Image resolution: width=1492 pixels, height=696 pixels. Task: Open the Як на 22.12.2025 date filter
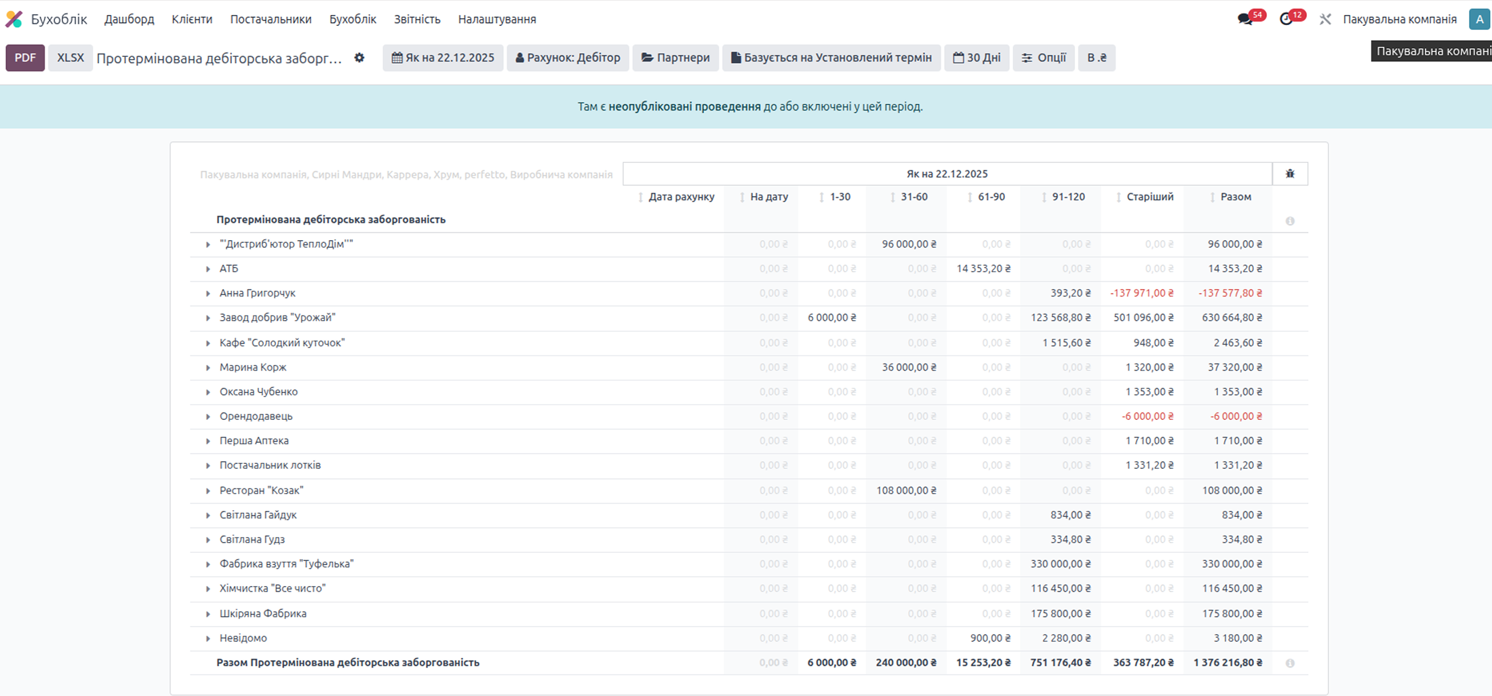pos(443,58)
